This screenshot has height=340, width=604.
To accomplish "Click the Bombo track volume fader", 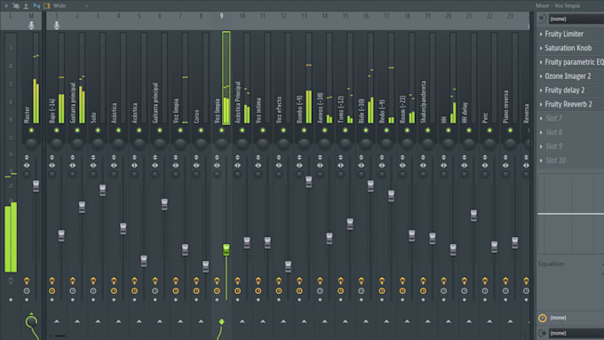I will pyautogui.click(x=308, y=182).
